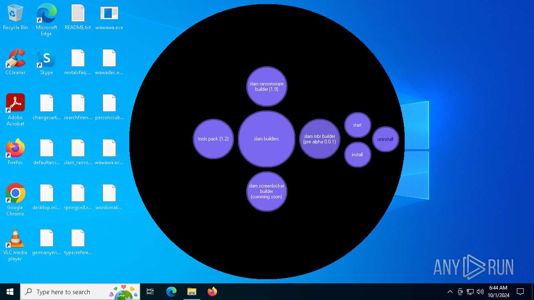Select the desktop.ini file icon
This screenshot has height=300, width=534.
pos(46,197)
